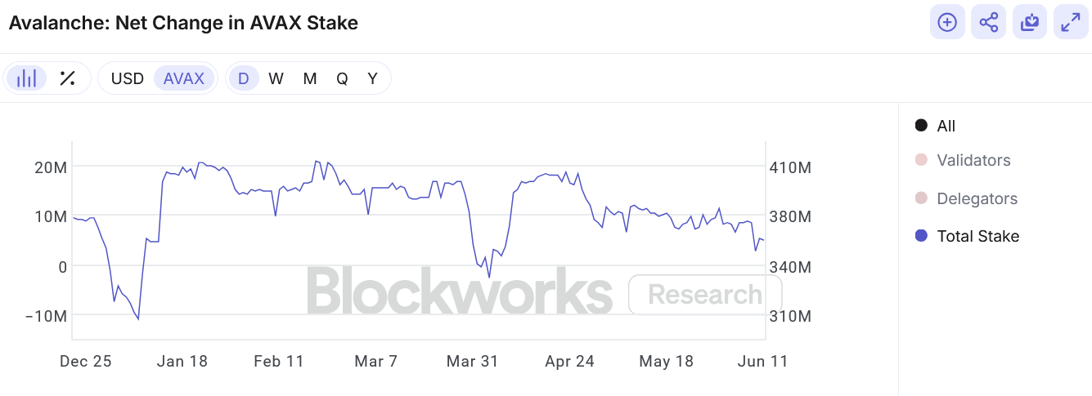Select the absolute values bar chart icon
This screenshot has width=1092, height=396.
click(x=27, y=78)
